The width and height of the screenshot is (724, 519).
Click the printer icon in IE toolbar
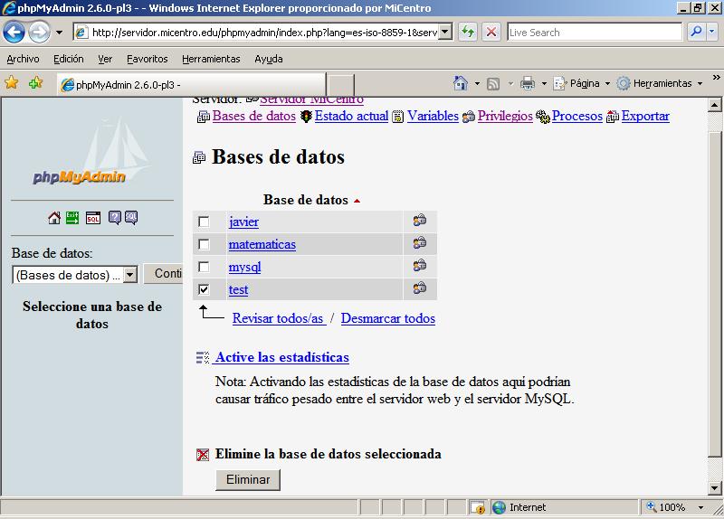[x=527, y=83]
